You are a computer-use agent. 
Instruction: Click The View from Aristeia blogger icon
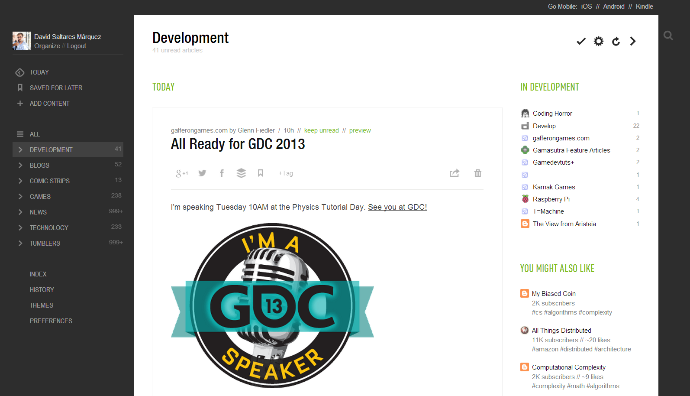click(x=525, y=224)
